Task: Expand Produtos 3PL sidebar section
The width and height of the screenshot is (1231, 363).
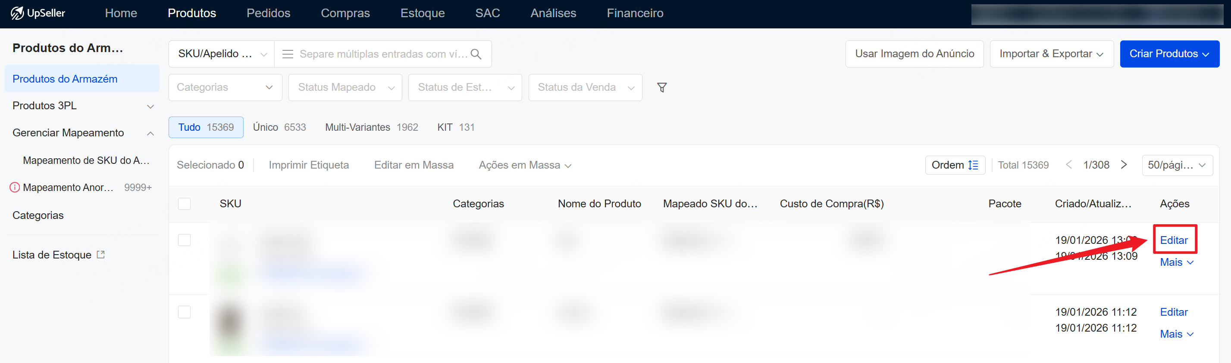Action: (x=150, y=106)
